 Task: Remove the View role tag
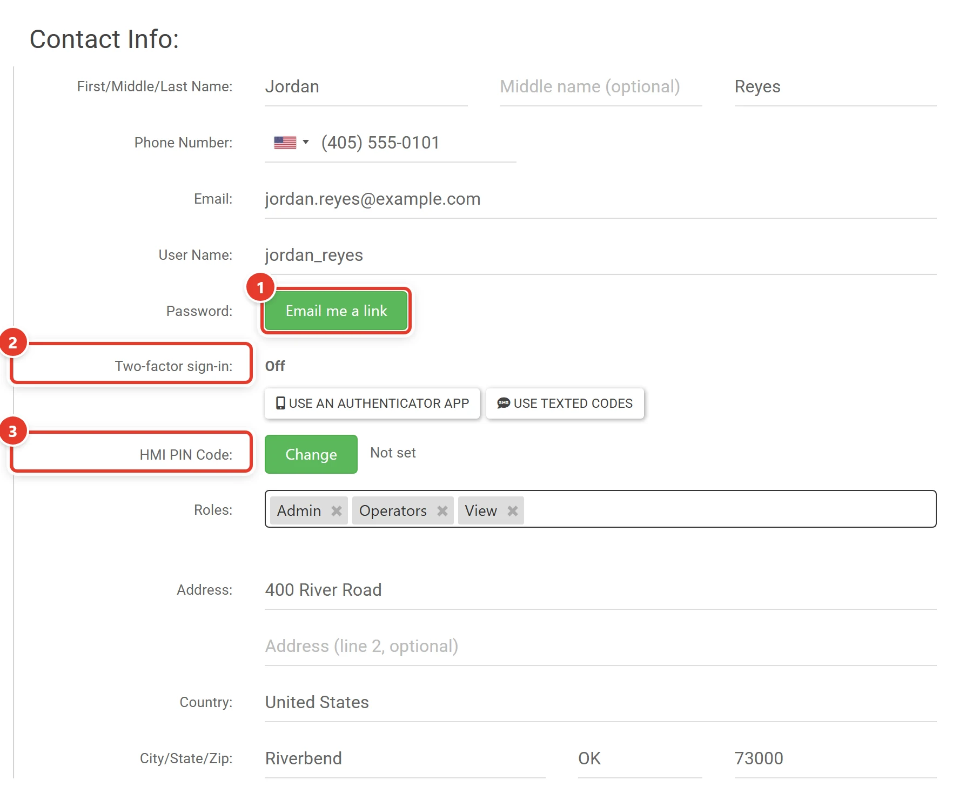click(513, 511)
